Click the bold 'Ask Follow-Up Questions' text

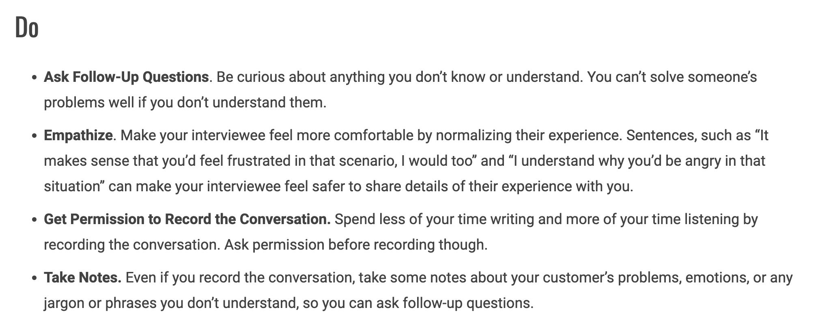click(x=126, y=77)
